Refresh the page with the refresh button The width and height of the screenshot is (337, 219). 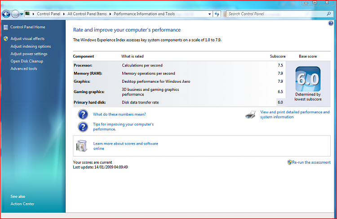pos(217,14)
